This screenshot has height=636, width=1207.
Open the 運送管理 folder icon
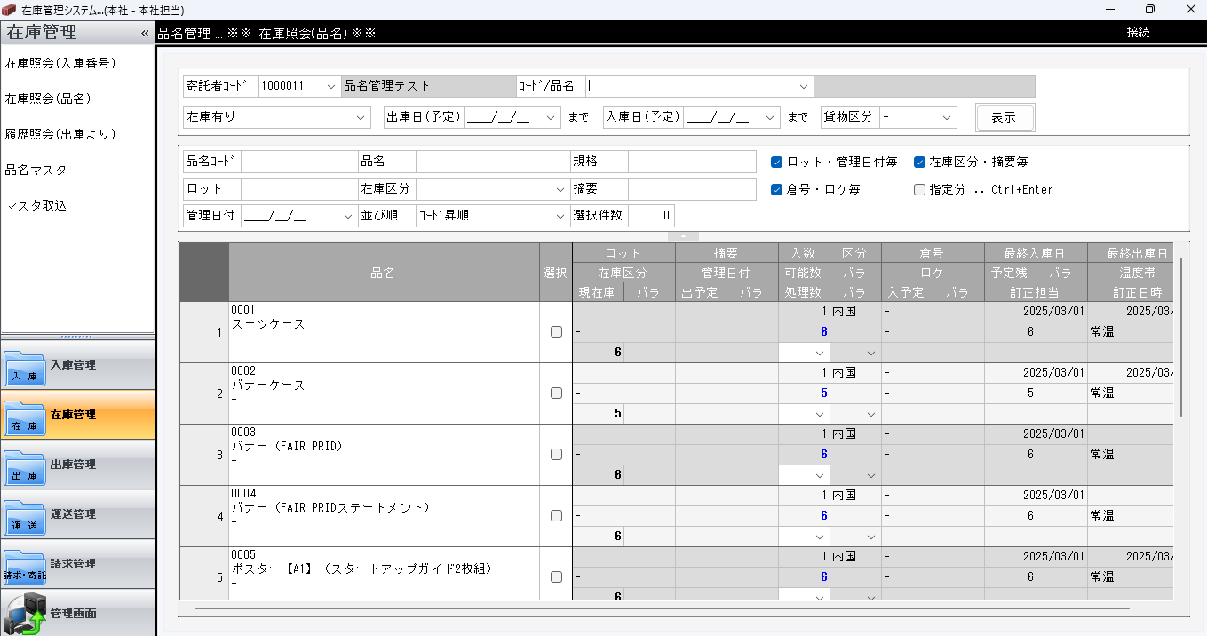click(24, 516)
